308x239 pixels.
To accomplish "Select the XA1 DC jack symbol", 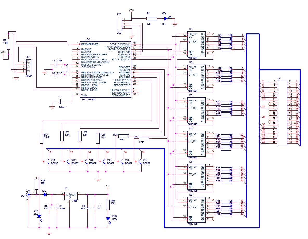I will [x=29, y=195].
